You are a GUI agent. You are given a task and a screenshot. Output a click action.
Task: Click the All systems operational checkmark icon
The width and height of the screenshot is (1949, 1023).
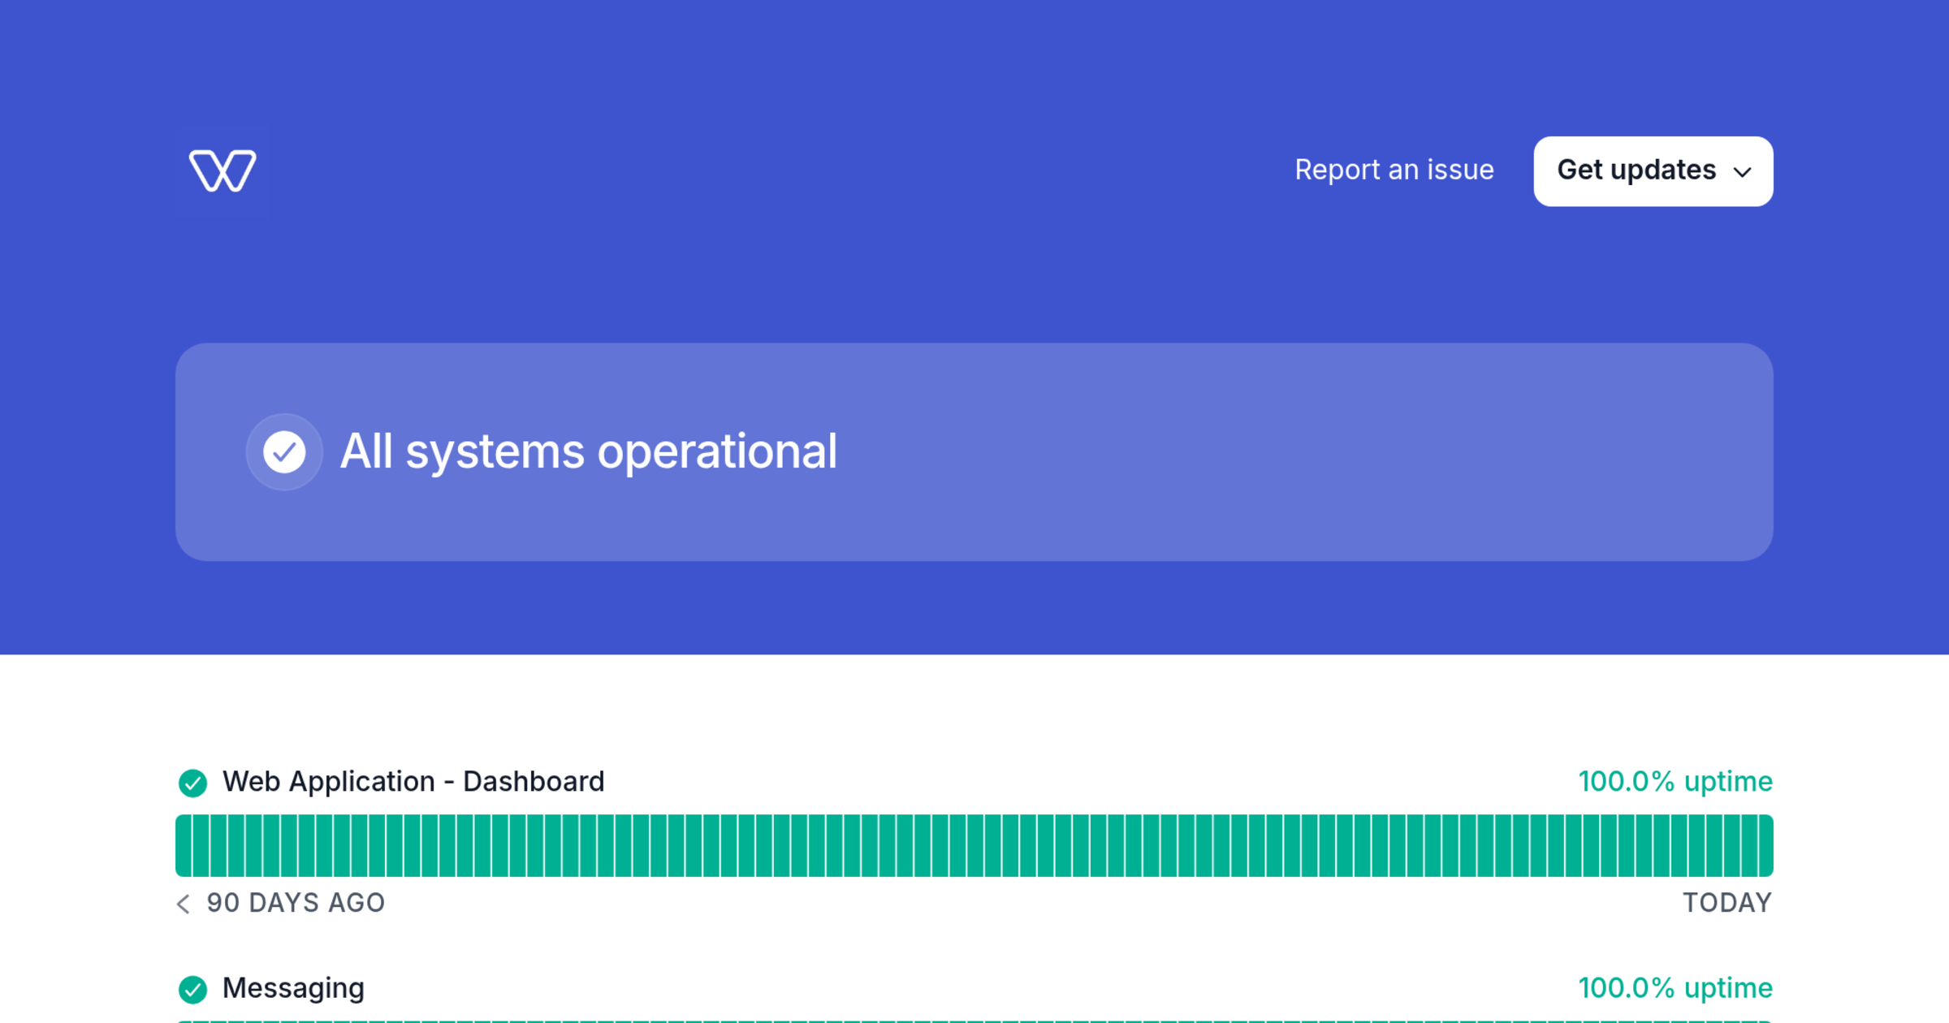pyautogui.click(x=284, y=451)
